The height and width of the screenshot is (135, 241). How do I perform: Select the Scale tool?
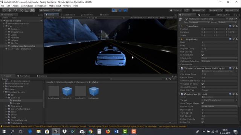click(21, 10)
